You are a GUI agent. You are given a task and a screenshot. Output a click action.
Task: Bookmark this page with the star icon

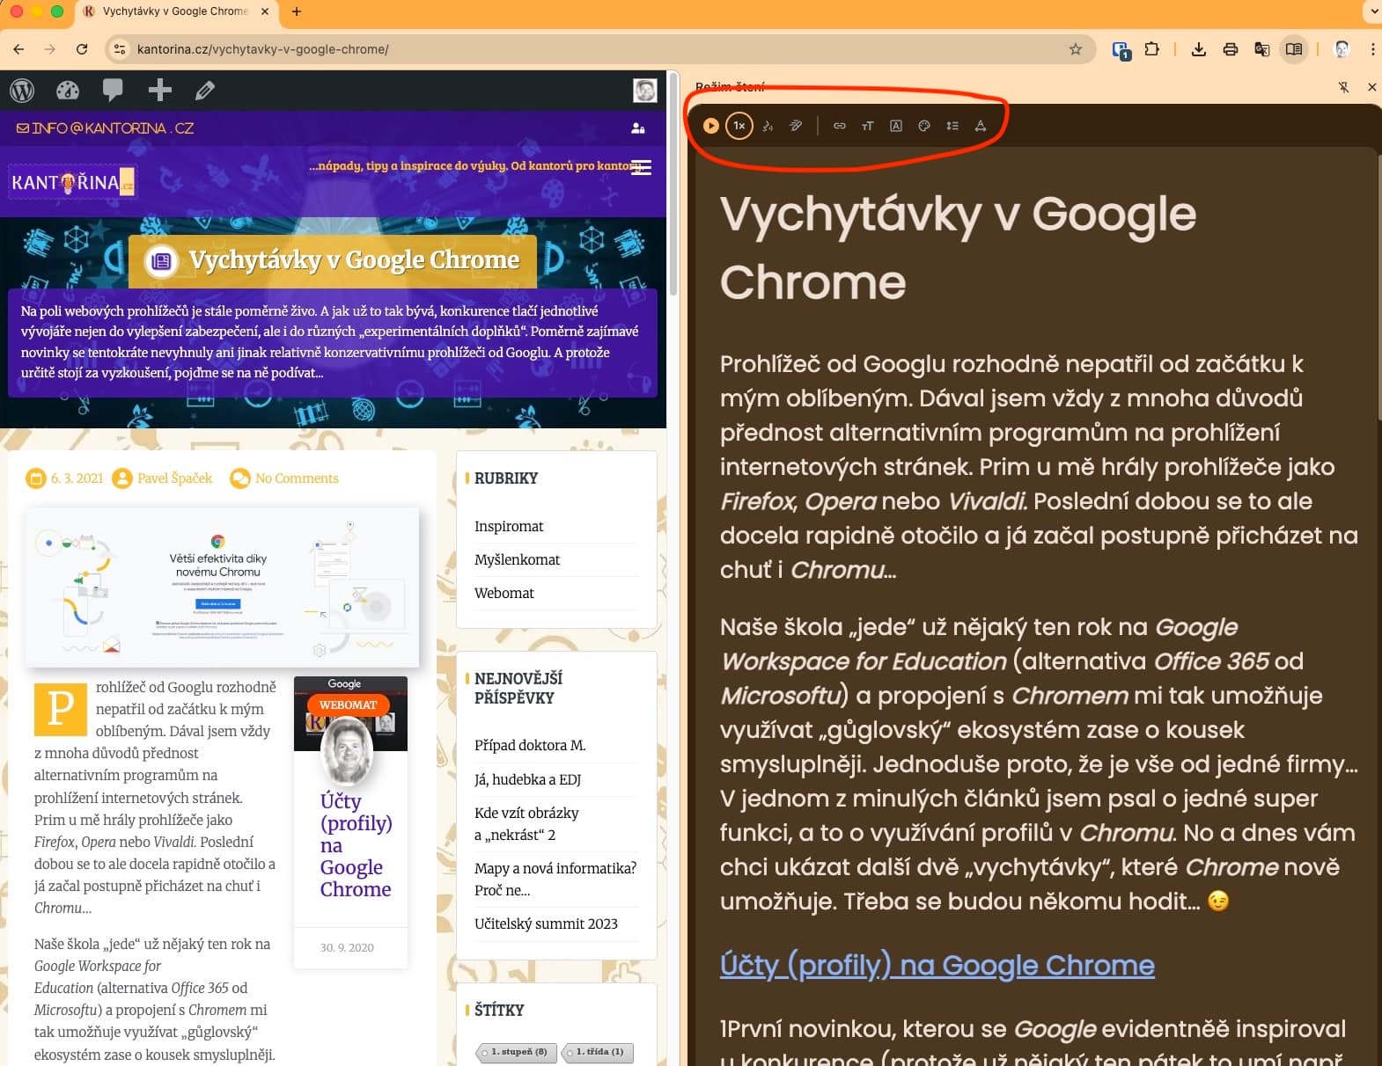click(x=1075, y=49)
